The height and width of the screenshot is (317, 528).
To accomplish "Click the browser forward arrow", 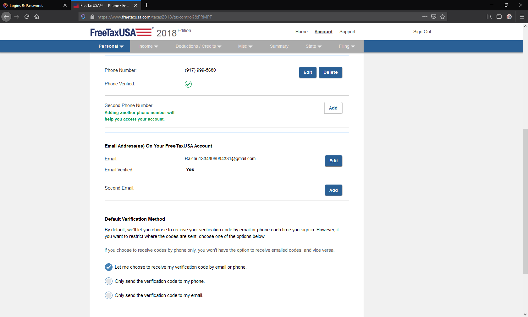I will tap(17, 17).
